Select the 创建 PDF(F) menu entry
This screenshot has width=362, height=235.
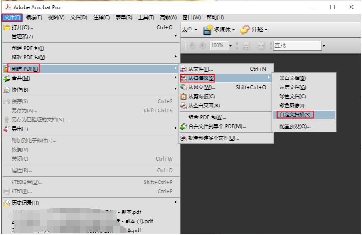coord(91,69)
